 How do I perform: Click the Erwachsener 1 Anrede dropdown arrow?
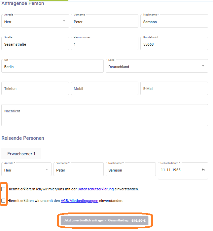point(47,170)
